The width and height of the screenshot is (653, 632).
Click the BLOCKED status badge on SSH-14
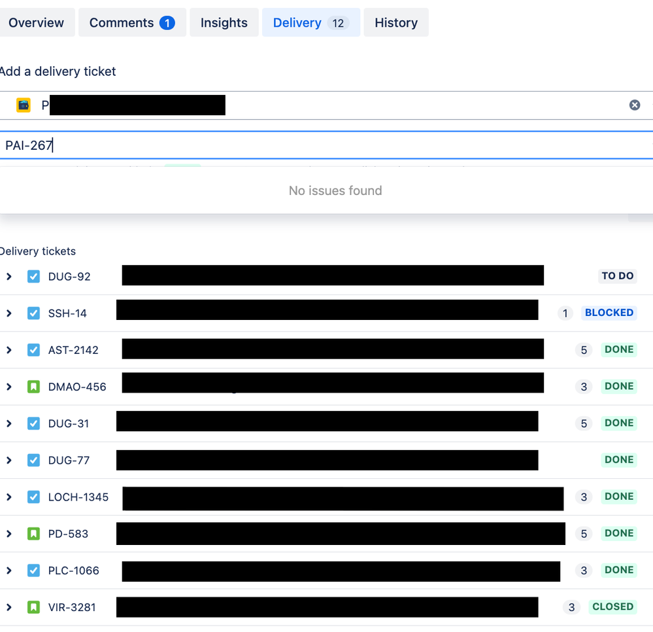609,313
